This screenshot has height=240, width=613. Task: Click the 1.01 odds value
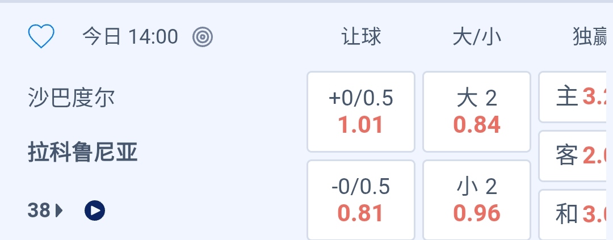pyautogui.click(x=361, y=125)
